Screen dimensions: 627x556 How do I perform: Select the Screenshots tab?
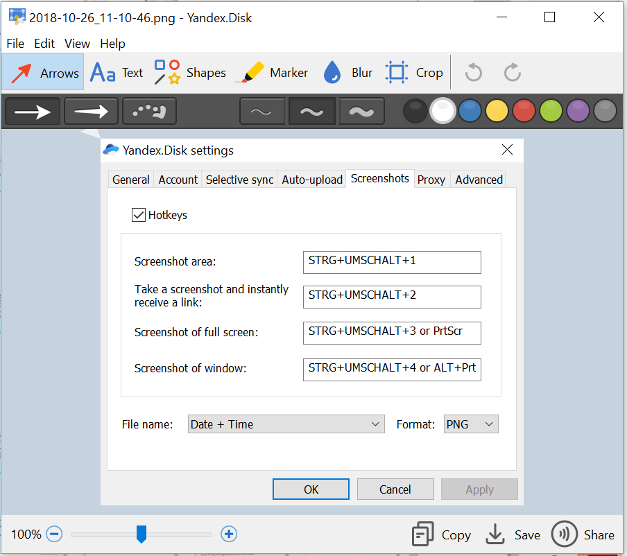tap(380, 178)
